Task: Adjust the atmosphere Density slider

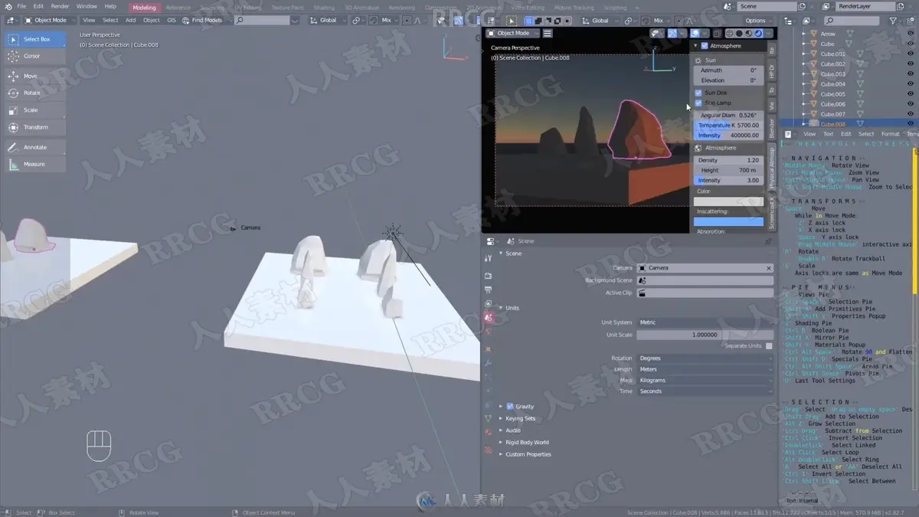Action: [x=728, y=160]
